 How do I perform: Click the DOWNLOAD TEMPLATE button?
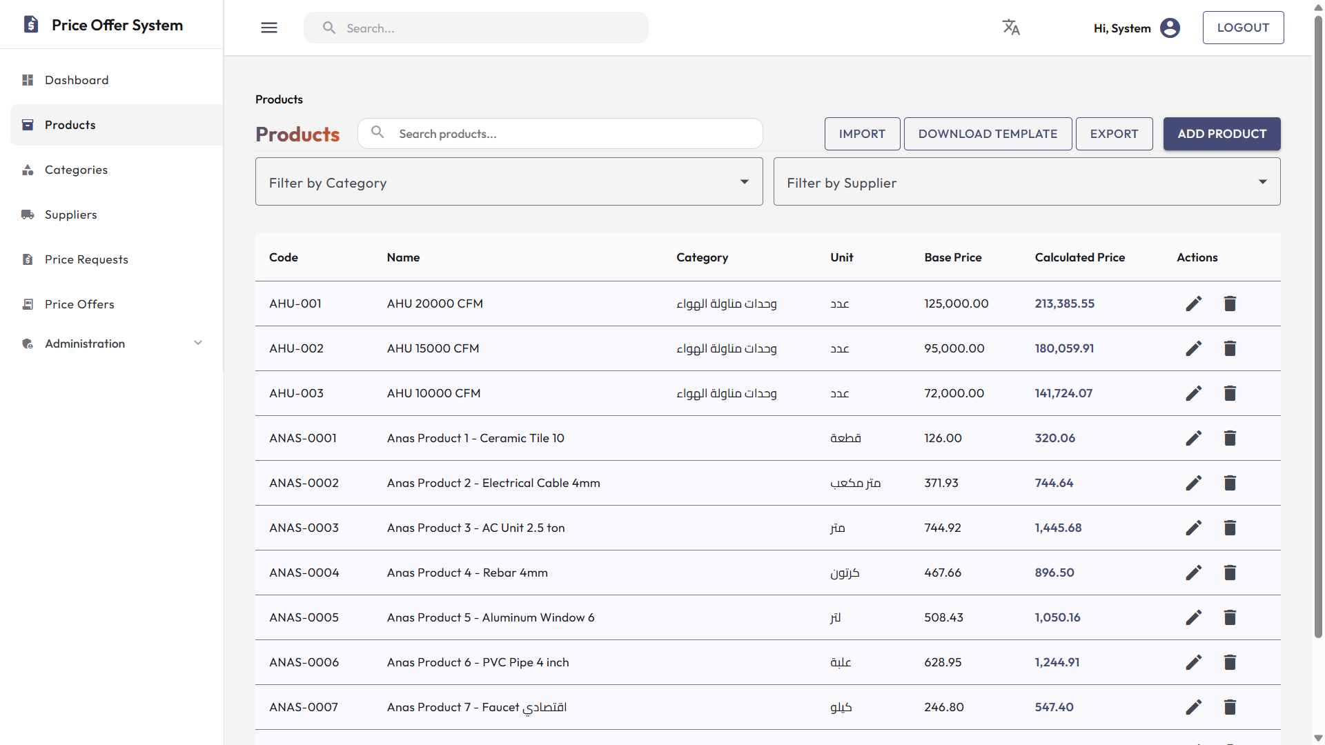point(988,134)
